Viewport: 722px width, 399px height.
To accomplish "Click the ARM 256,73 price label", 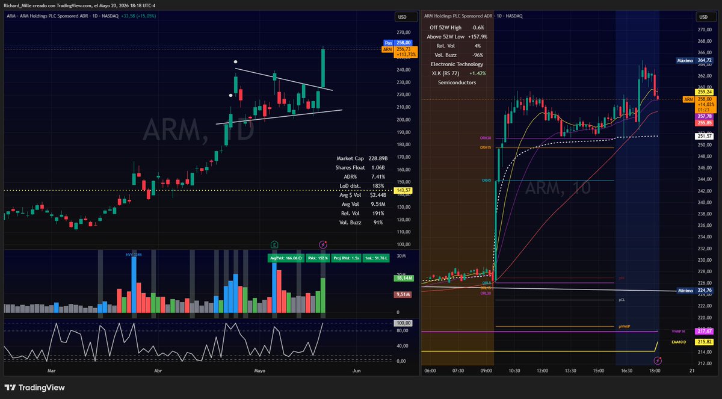I will [x=398, y=52].
